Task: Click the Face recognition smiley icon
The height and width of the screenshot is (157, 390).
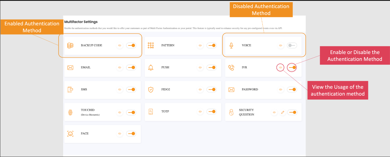Action: point(70,134)
